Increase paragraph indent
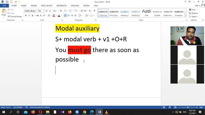This screenshot has height=115, width=205. pos(85,11)
